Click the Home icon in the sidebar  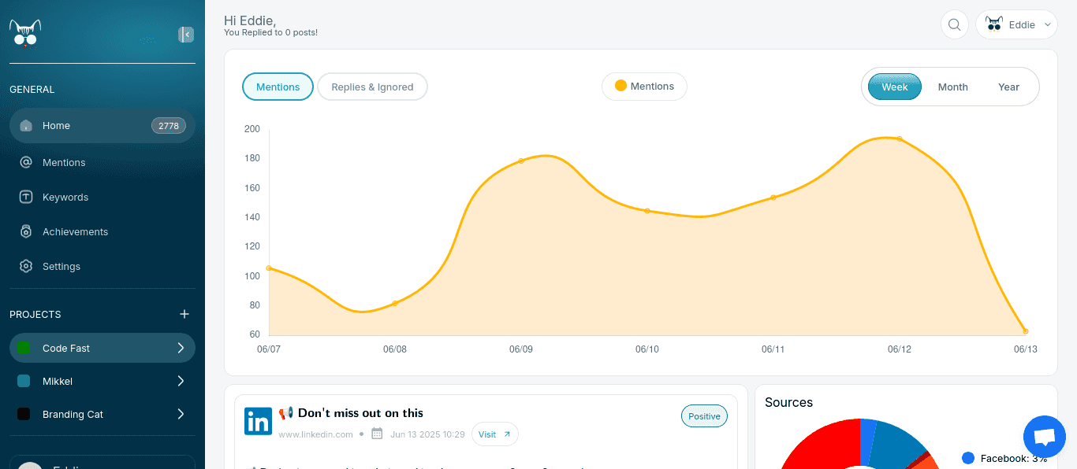pos(24,126)
